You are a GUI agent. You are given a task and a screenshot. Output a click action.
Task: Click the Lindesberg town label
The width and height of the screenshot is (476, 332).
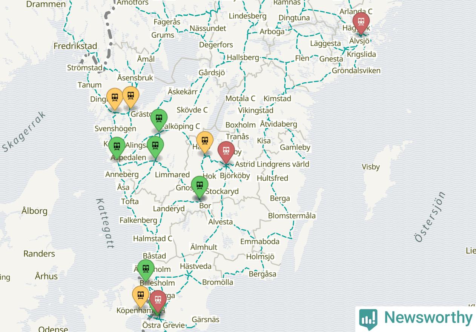coord(248,16)
